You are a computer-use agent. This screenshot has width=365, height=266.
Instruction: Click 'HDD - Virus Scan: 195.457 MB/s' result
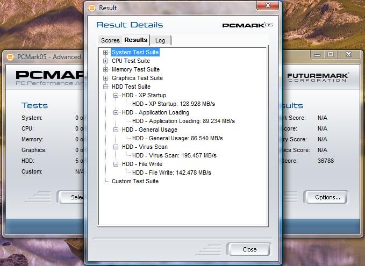click(174, 156)
